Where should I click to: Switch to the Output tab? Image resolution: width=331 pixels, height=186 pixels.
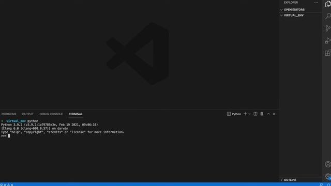[27, 114]
